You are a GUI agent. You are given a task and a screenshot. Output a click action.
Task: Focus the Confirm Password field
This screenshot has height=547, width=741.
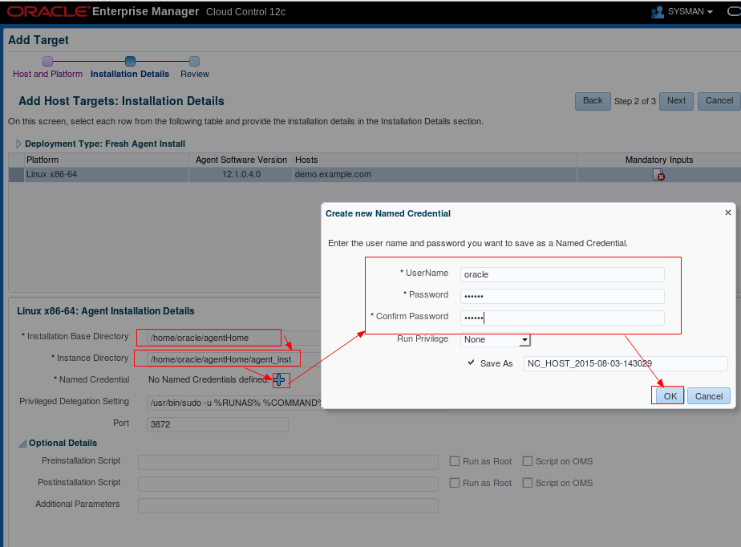[x=562, y=318]
